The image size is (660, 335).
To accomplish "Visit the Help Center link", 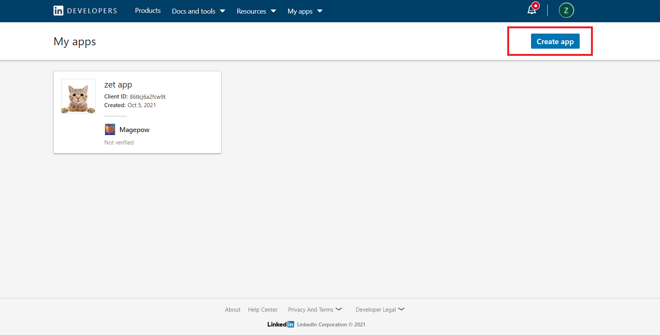I will pyautogui.click(x=263, y=310).
